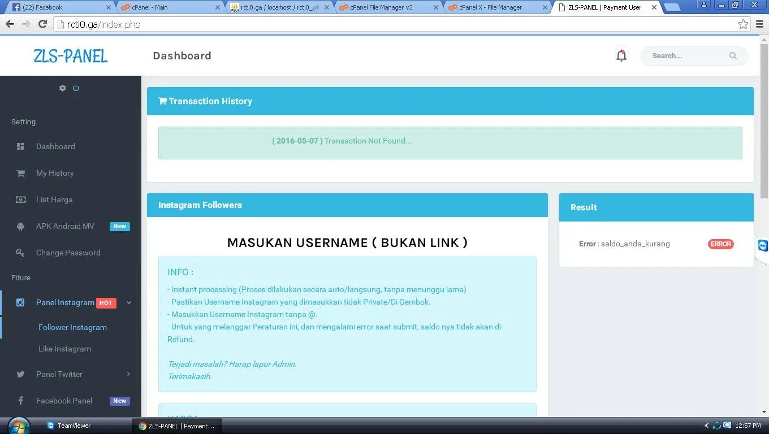769x434 pixels.
Task: Click the Panel Instagram camera icon
Action: coord(20,302)
